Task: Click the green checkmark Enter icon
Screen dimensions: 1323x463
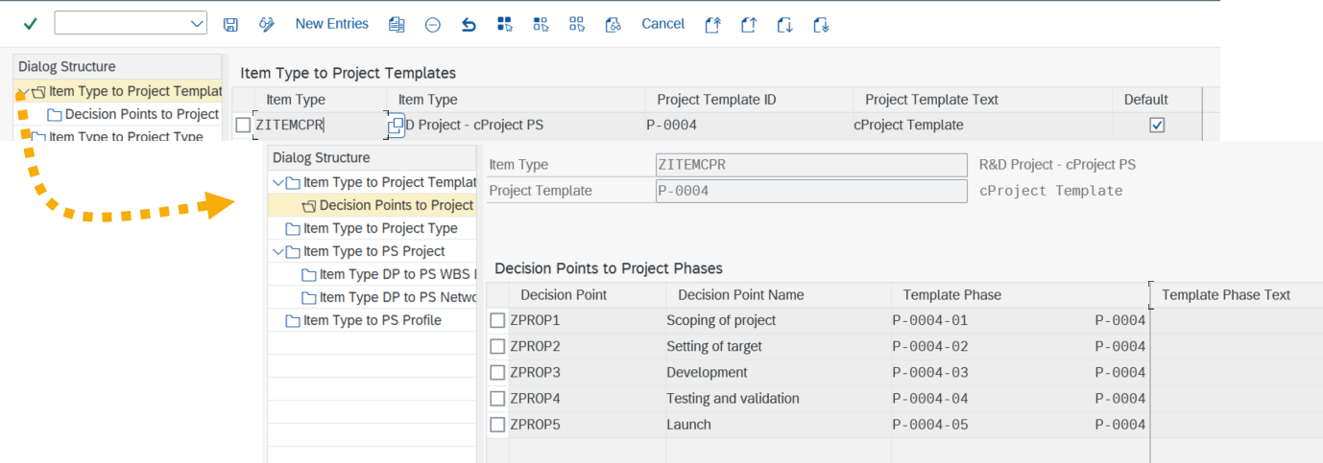Action: (x=30, y=24)
